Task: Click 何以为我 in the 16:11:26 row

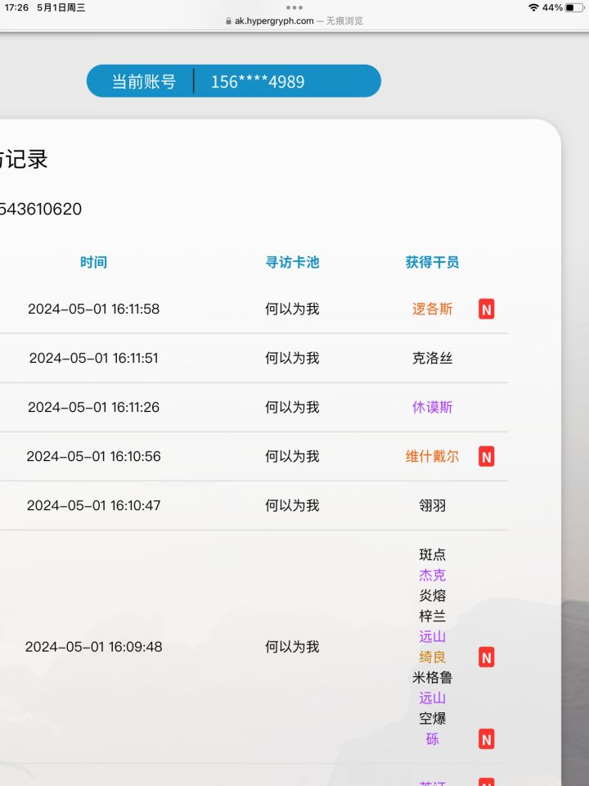Action: [x=293, y=407]
